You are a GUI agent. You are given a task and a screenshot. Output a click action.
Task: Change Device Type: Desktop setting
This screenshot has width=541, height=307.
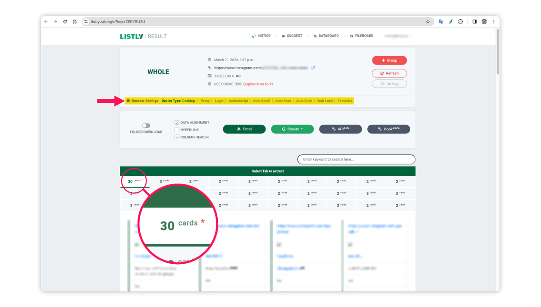click(x=178, y=101)
